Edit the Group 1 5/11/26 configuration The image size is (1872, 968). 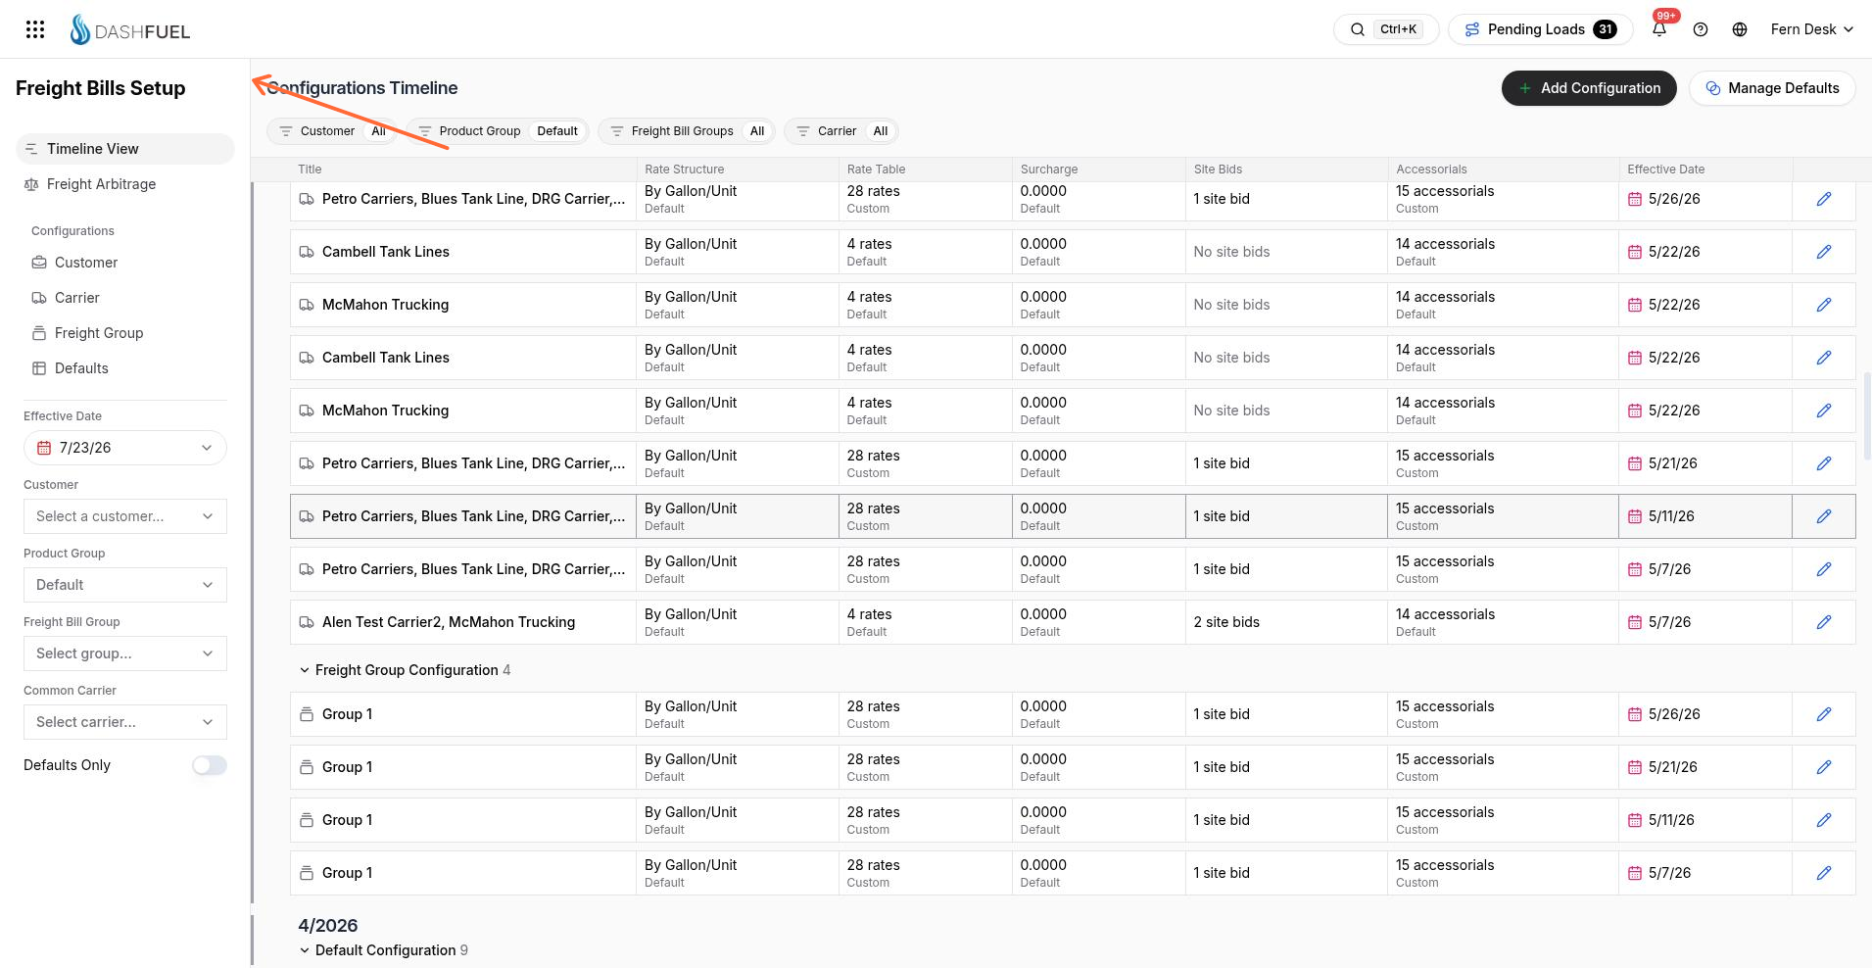[1824, 820]
